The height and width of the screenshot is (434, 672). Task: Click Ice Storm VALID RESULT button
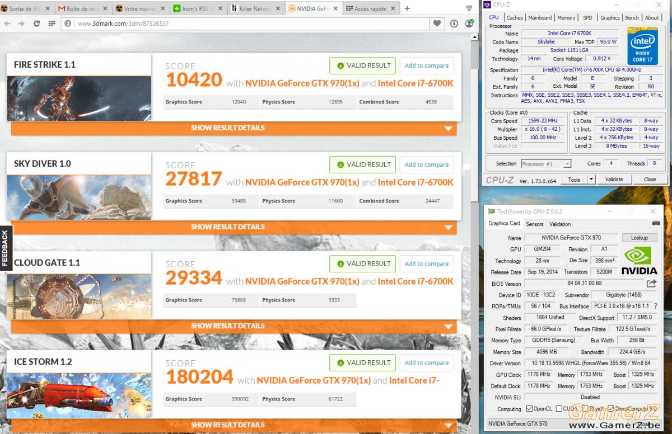pyautogui.click(x=362, y=362)
